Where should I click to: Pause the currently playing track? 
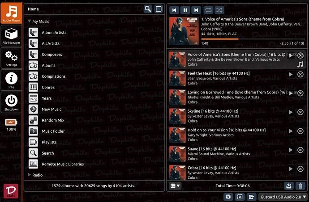(x=185, y=9)
